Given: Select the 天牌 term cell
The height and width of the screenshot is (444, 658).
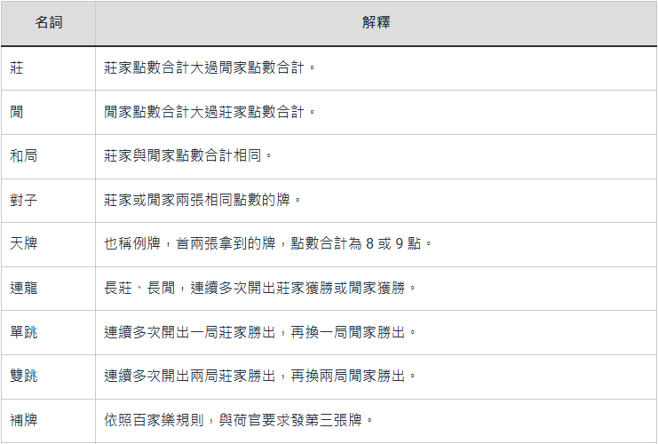Looking at the screenshot, I should click(24, 243).
